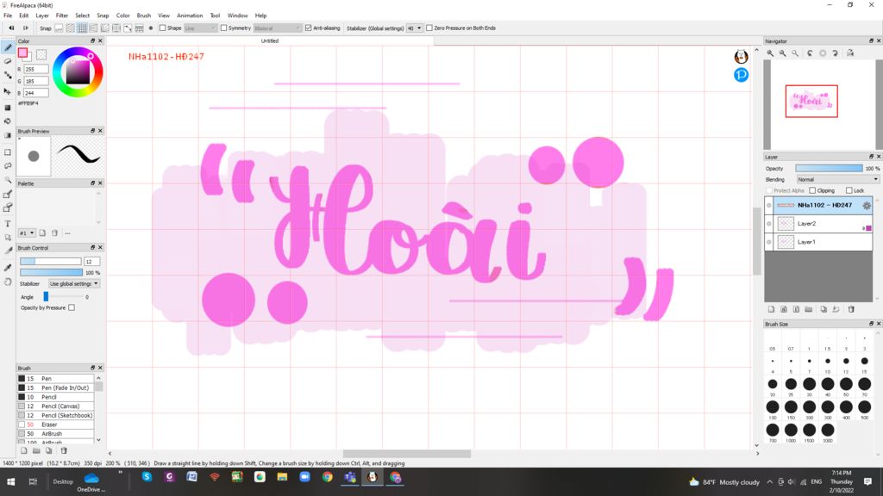
Task: Open the Blending mode dropdown
Action: [837, 179]
